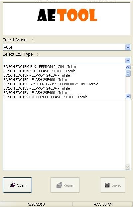Click the Repair documents icon
Viewport: 133px width, 207px height.
(59, 185)
